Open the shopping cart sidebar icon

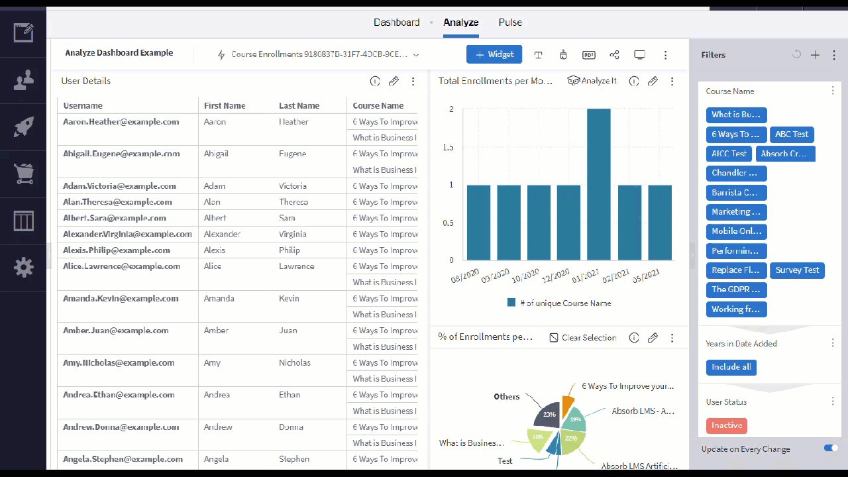pos(23,174)
